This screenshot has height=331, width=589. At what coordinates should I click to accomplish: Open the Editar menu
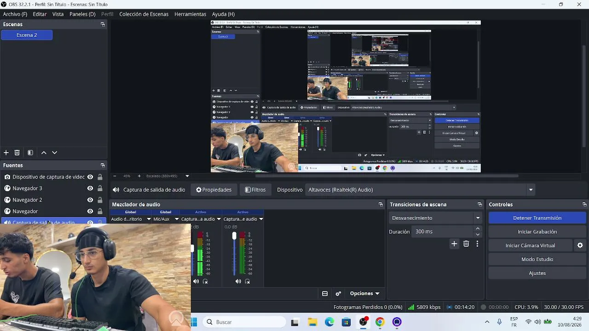coord(40,14)
